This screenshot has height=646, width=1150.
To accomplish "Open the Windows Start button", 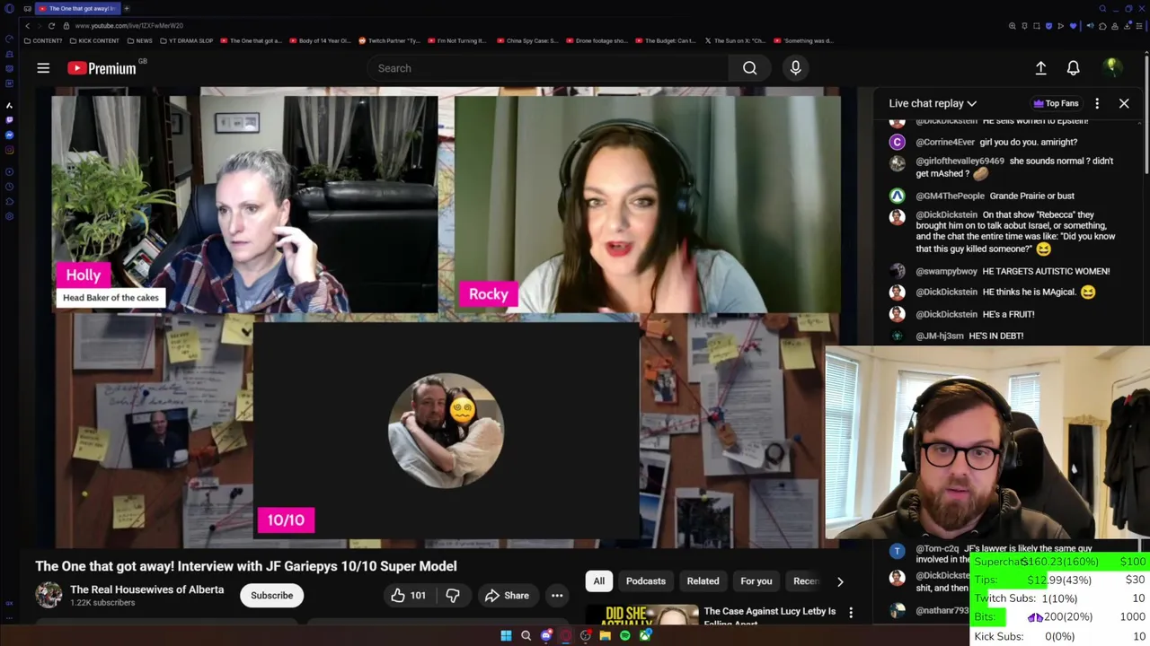I will tap(506, 636).
